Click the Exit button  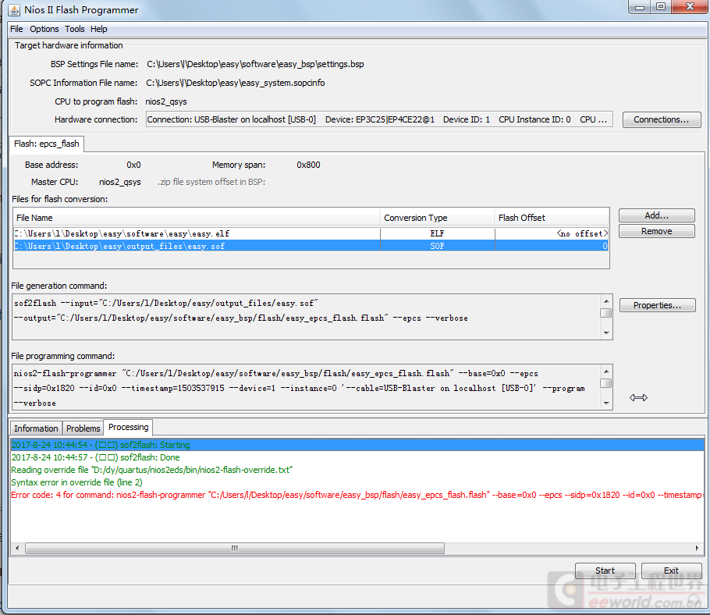[x=671, y=571]
